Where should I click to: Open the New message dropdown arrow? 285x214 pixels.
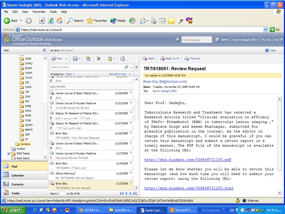[66, 59]
